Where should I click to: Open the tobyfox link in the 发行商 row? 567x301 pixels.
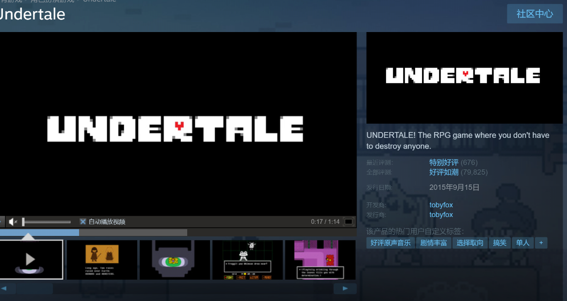coord(441,215)
